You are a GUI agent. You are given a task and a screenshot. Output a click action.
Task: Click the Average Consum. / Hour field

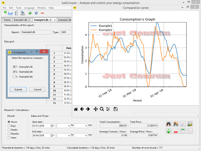(x=114, y=135)
